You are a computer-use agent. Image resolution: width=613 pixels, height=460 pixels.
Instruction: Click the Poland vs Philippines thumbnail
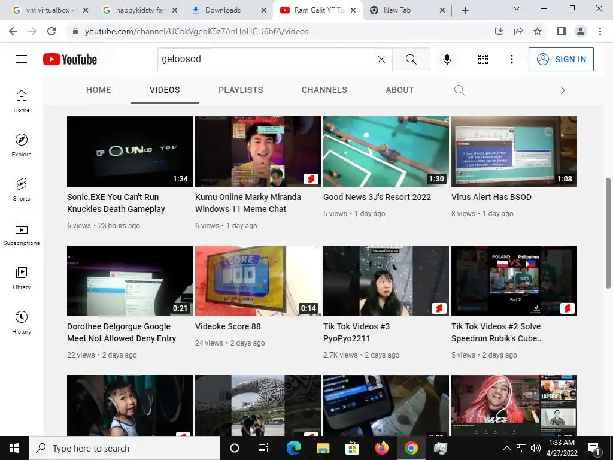click(x=514, y=281)
